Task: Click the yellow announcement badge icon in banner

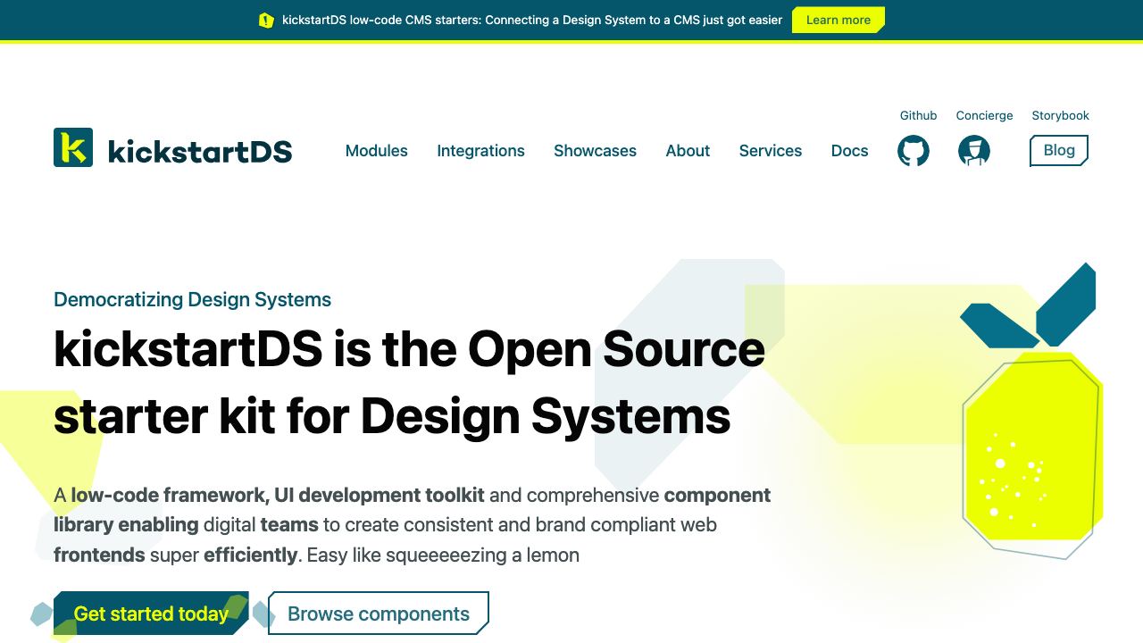Action: click(x=266, y=20)
